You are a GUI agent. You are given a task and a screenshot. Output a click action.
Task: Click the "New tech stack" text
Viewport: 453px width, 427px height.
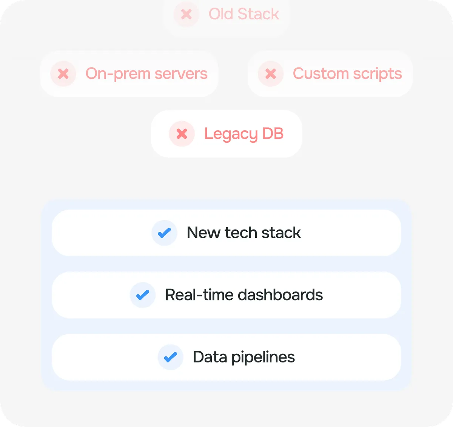pos(244,233)
